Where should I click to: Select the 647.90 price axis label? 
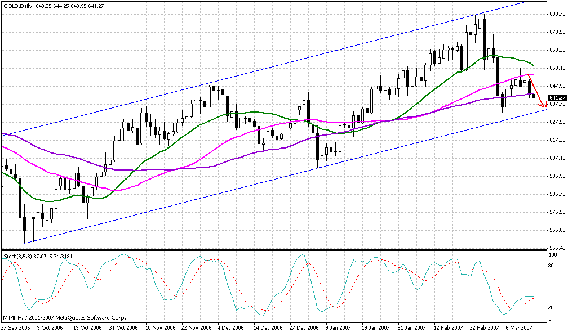click(557, 86)
